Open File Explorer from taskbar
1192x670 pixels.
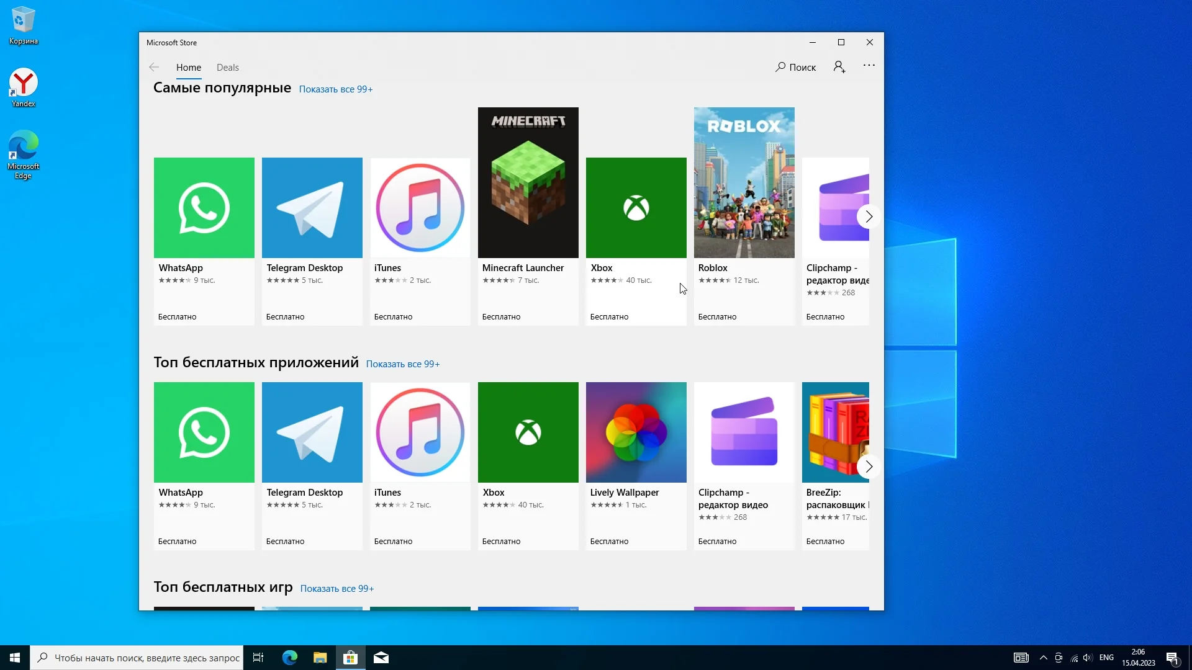(x=320, y=658)
